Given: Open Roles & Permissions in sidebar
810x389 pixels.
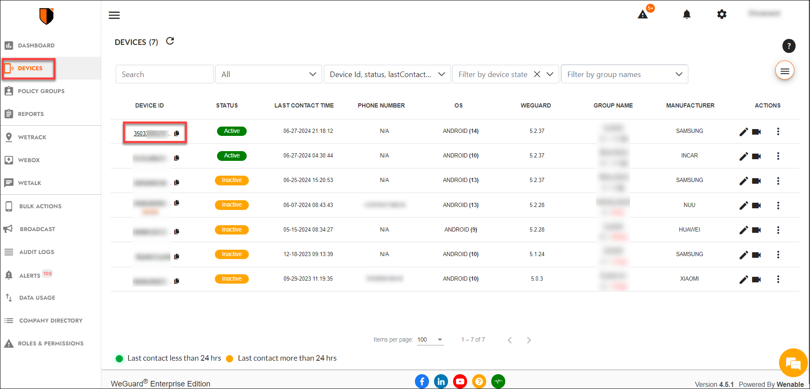Looking at the screenshot, I should (x=50, y=343).
